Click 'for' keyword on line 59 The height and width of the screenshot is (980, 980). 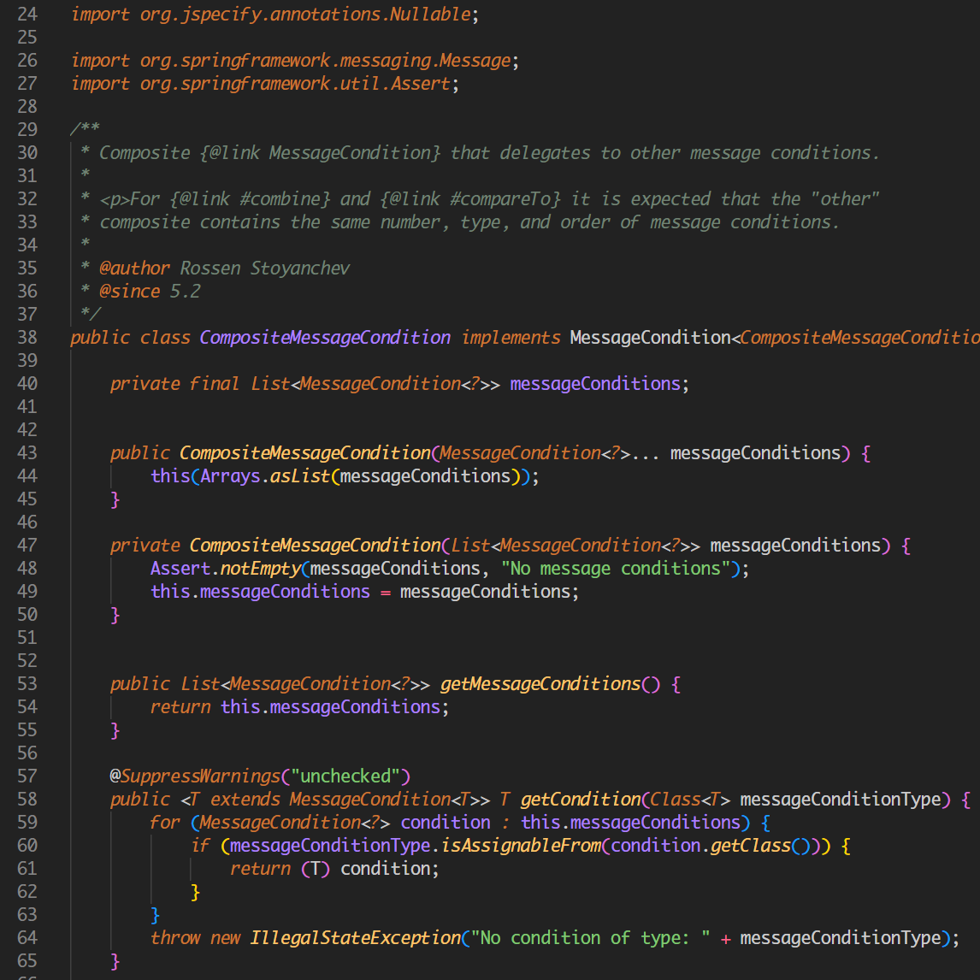[165, 823]
